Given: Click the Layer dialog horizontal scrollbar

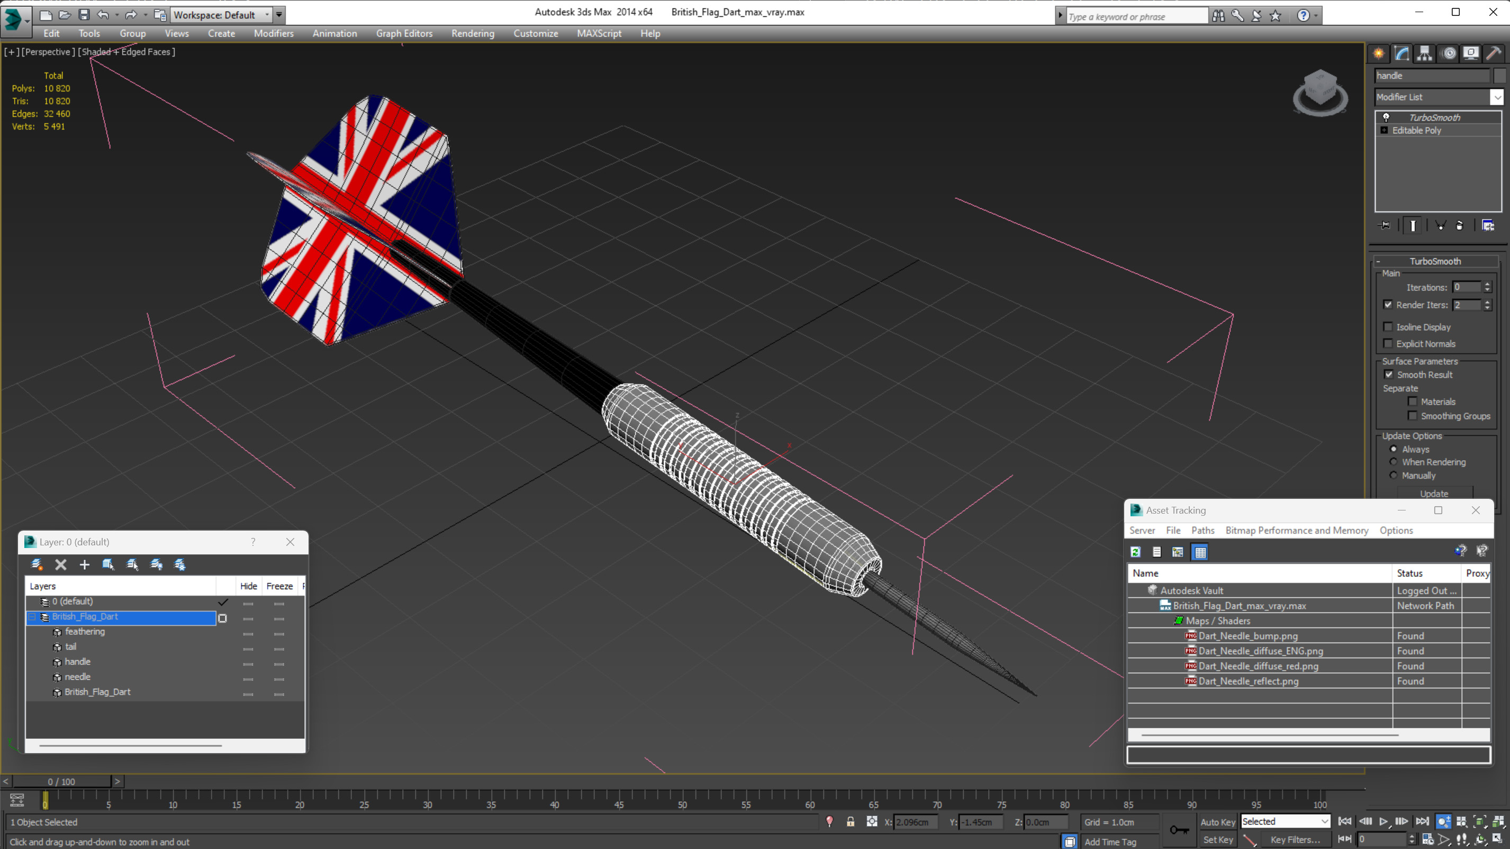Looking at the screenshot, I should pyautogui.click(x=131, y=745).
